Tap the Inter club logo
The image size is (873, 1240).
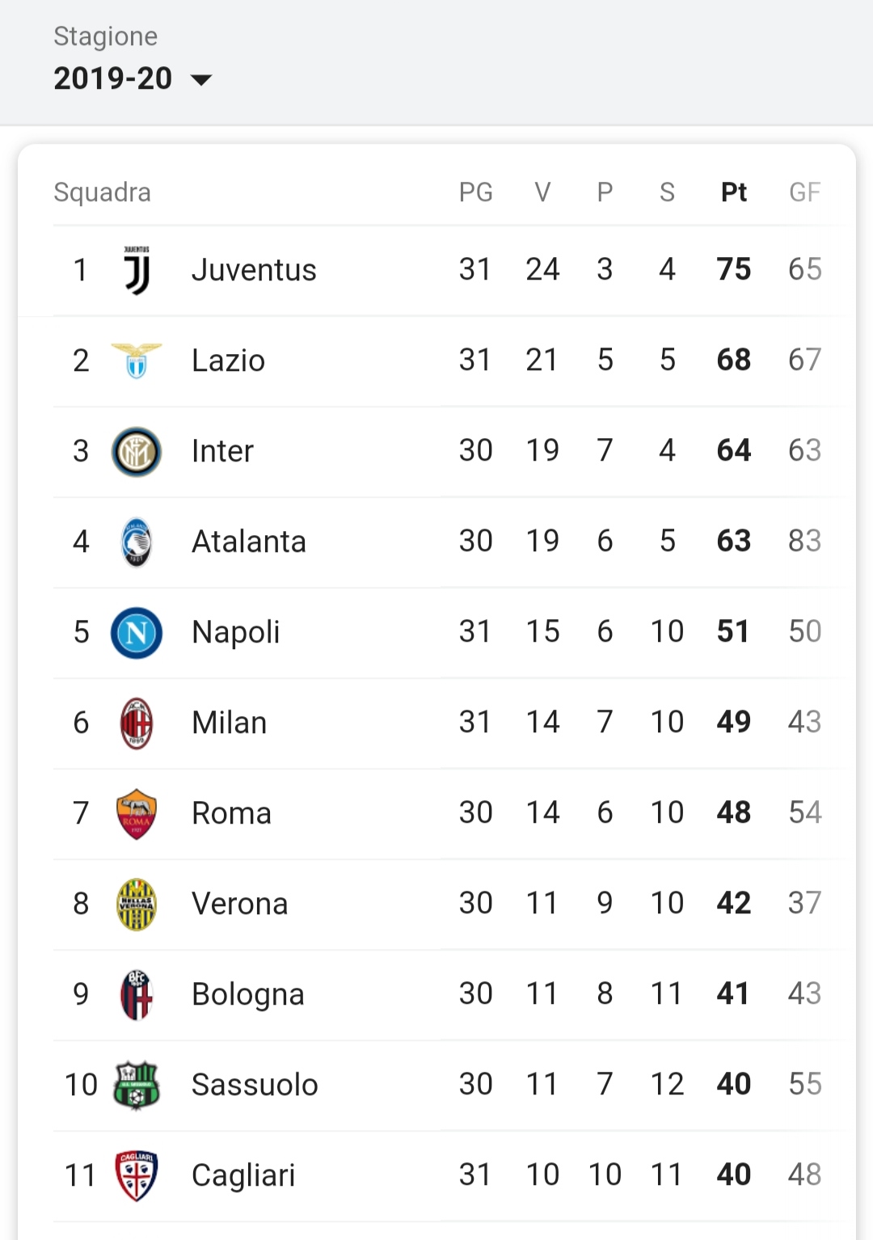click(x=137, y=451)
